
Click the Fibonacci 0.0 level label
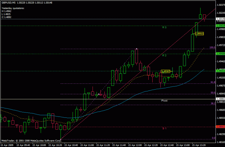213,138
